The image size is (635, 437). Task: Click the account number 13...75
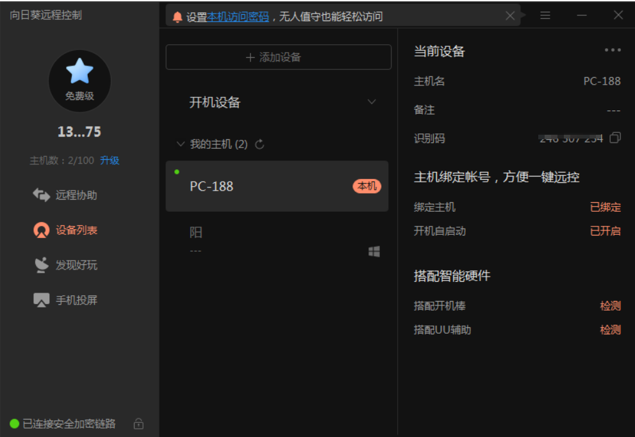click(x=79, y=132)
